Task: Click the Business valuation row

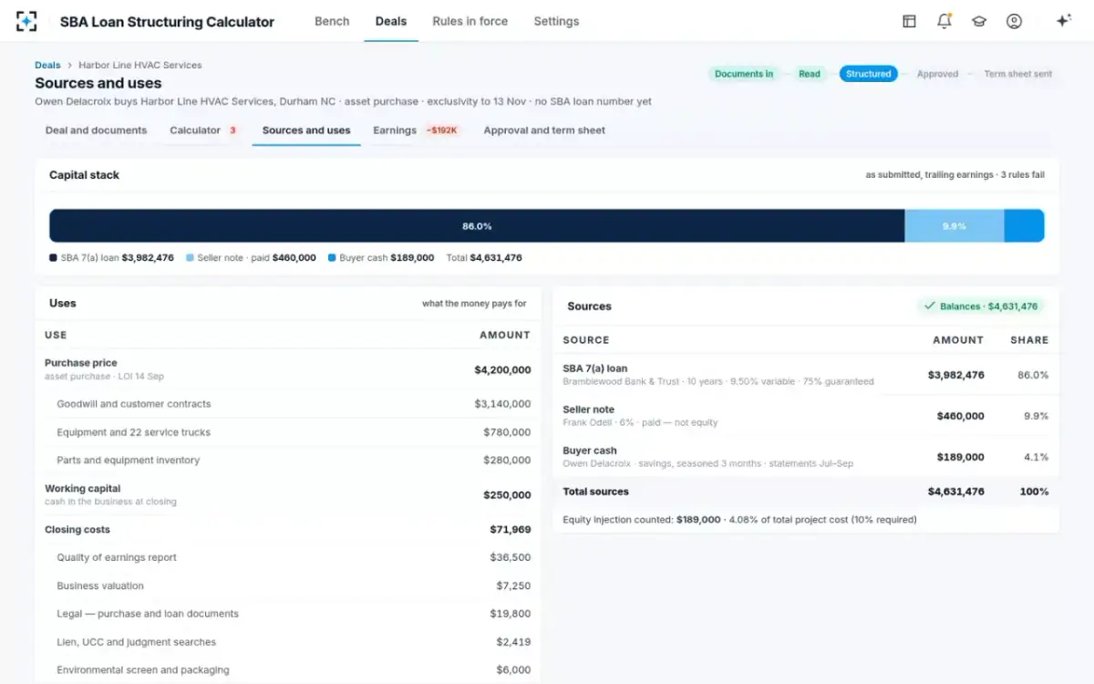Action: (287, 586)
